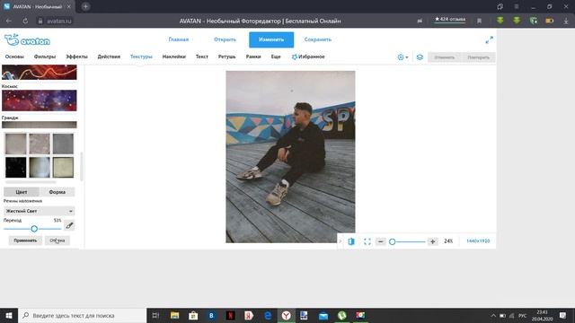
Task: Open the Windows Start menu
Action: (x=9, y=315)
